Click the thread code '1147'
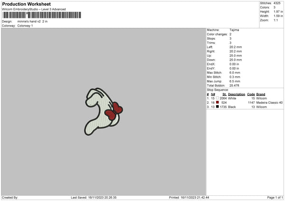 [251, 103]
